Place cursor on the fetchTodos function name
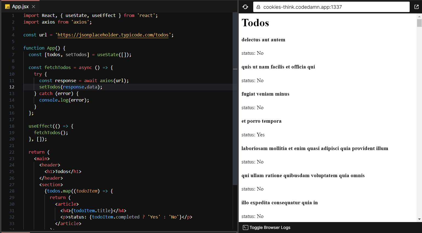 click(57, 67)
